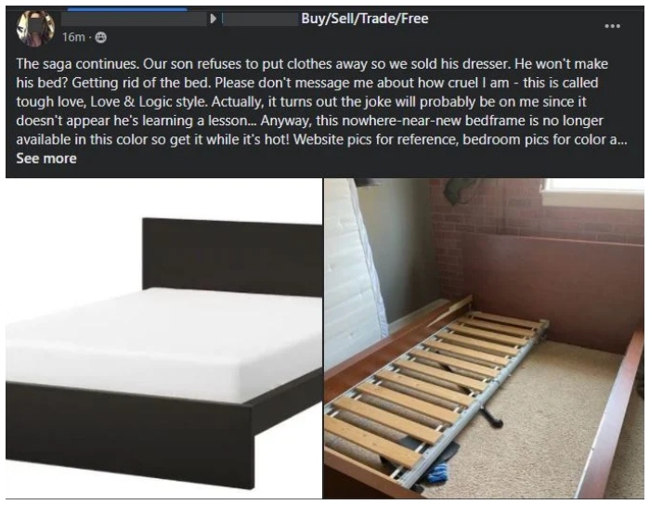Click the redacted group name prefix
Image resolution: width=650 pixels, height=505 pixels.
click(x=260, y=19)
